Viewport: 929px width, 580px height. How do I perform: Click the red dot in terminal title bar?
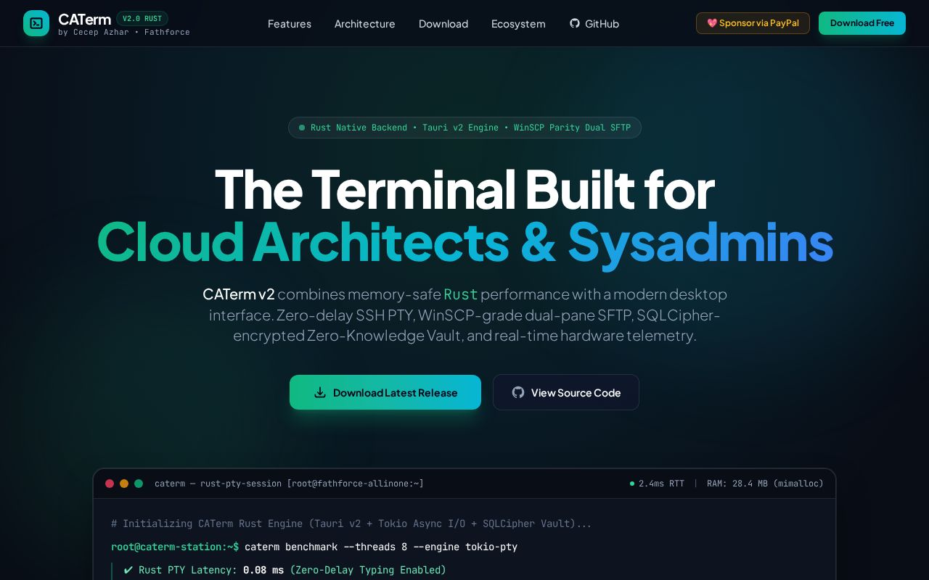click(110, 484)
